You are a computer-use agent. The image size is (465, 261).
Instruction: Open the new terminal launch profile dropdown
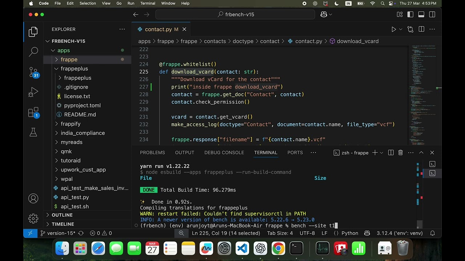tap(381, 153)
